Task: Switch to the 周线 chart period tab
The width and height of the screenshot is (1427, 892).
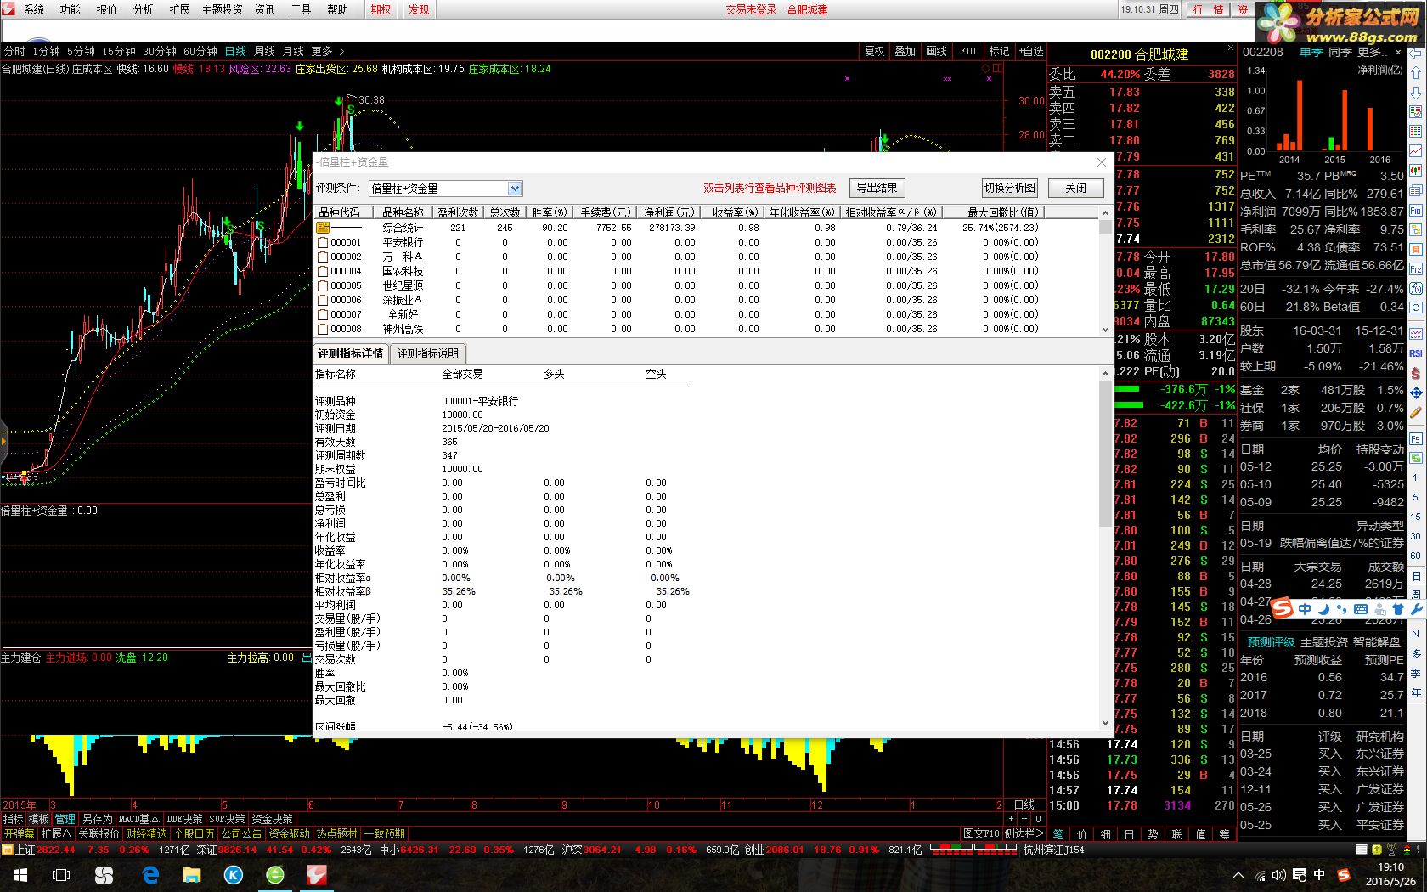Action: click(264, 52)
